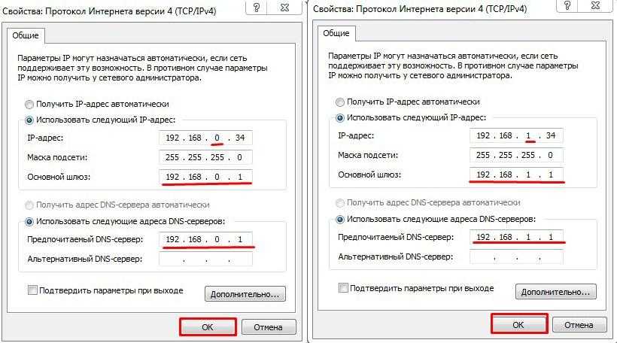617x343 pixels.
Task: Click the help question mark in left dialog
Action: coord(256,8)
